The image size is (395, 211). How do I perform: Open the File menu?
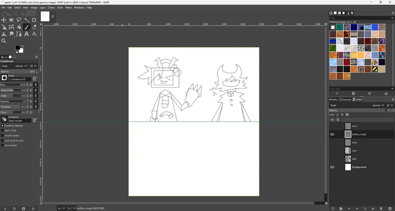pos(3,8)
